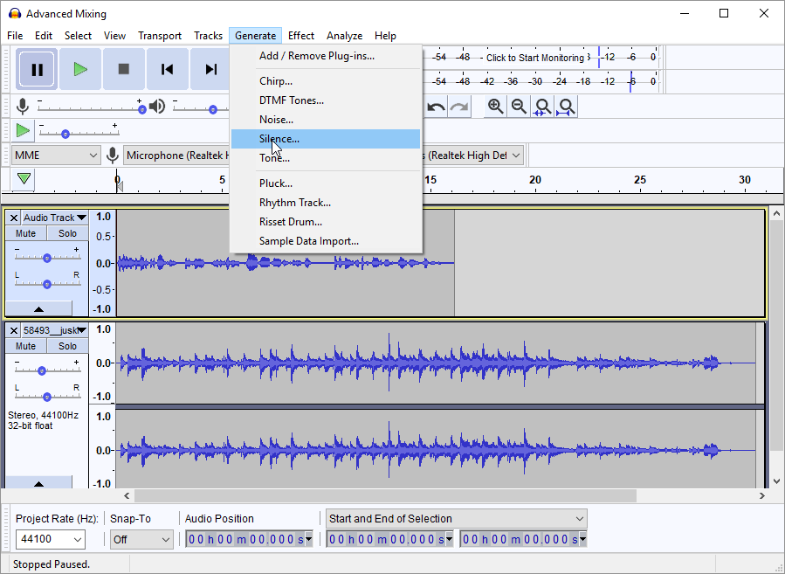Screen dimensions: 785x574
Task: Solo the Audio Track
Action: tap(67, 233)
